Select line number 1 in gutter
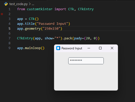The image size is (135, 102). coord(9,9)
